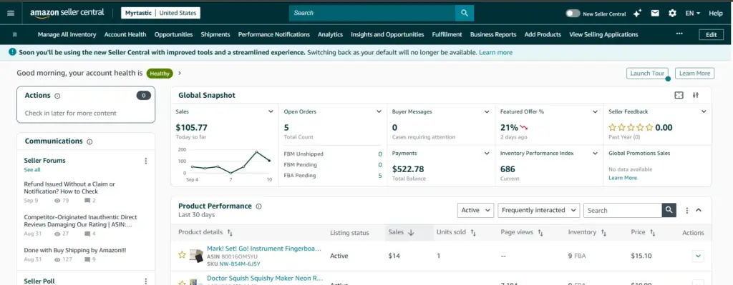Collapse the Product Performance section
Viewport: 733px width, 285px height.
(x=699, y=211)
